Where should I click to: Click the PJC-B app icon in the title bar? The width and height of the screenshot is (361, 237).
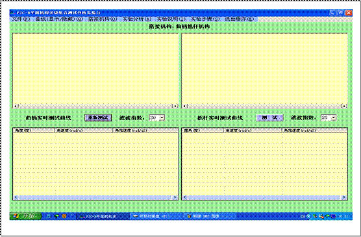point(13,13)
